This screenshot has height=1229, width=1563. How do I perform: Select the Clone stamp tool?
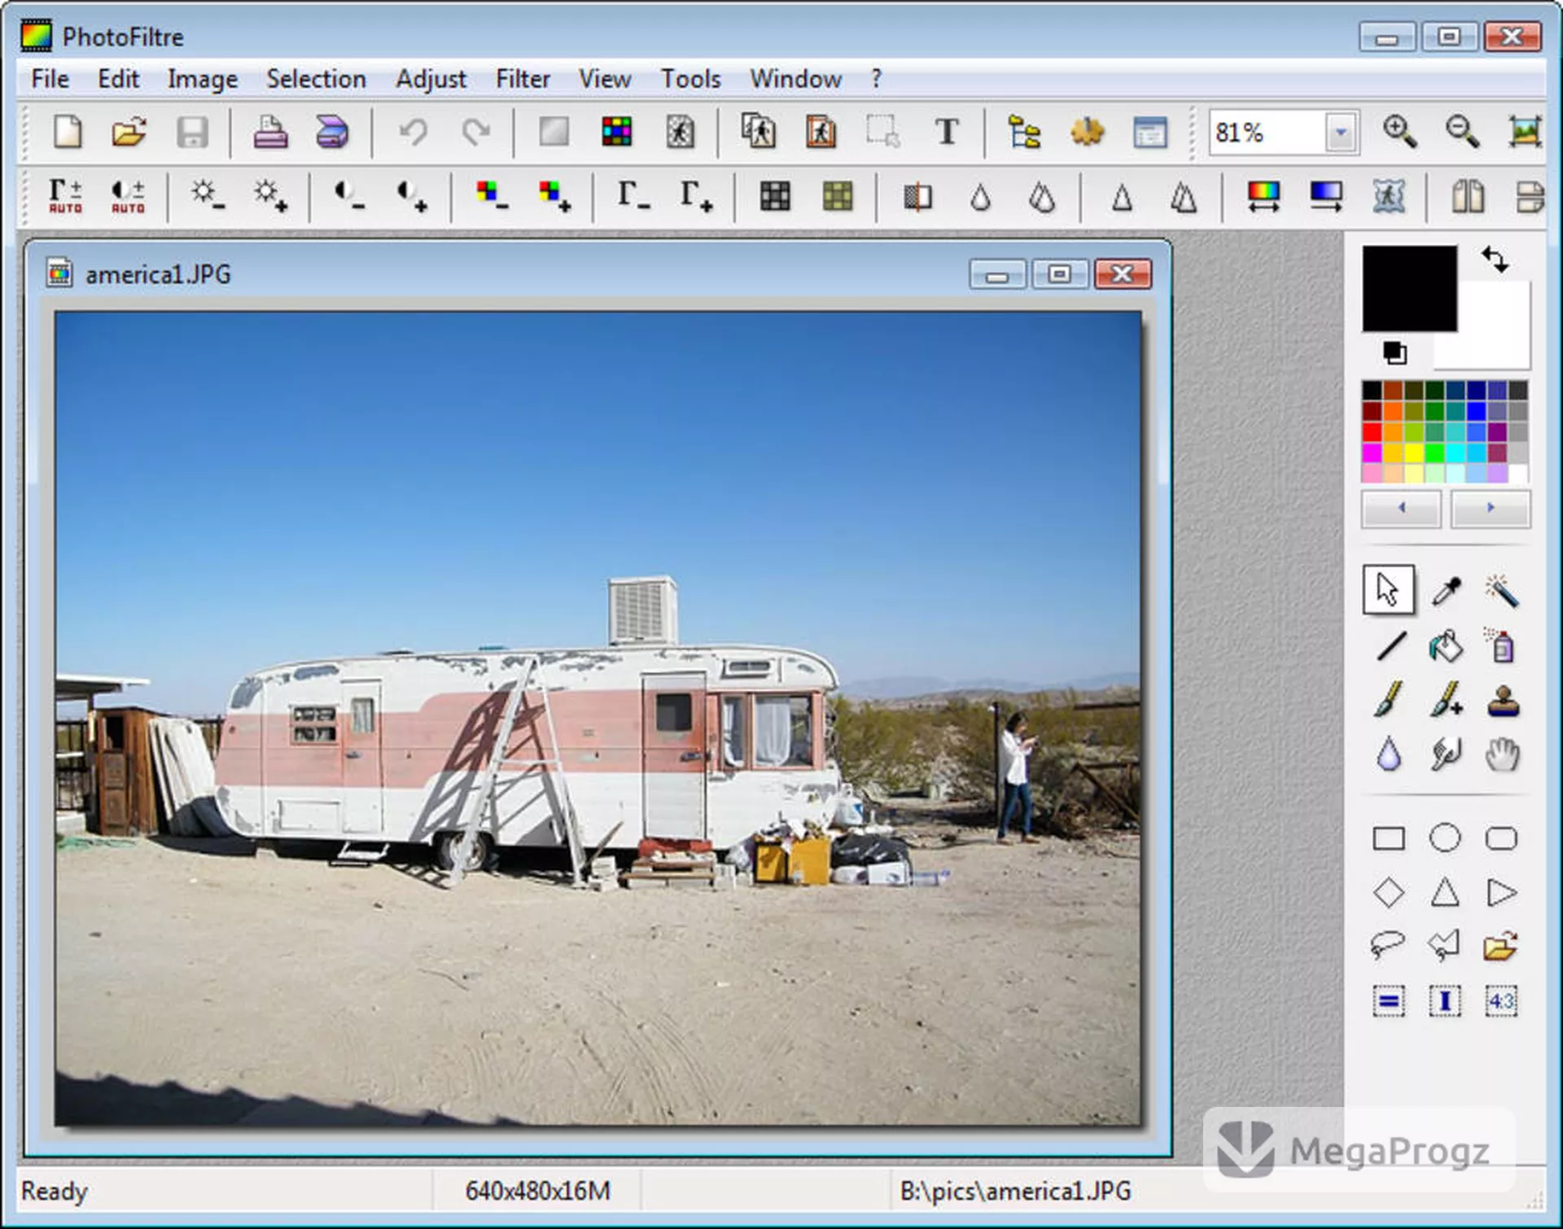click(x=1503, y=700)
